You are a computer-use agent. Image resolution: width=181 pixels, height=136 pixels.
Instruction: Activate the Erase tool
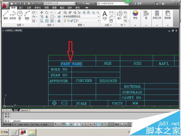coord(59,12)
